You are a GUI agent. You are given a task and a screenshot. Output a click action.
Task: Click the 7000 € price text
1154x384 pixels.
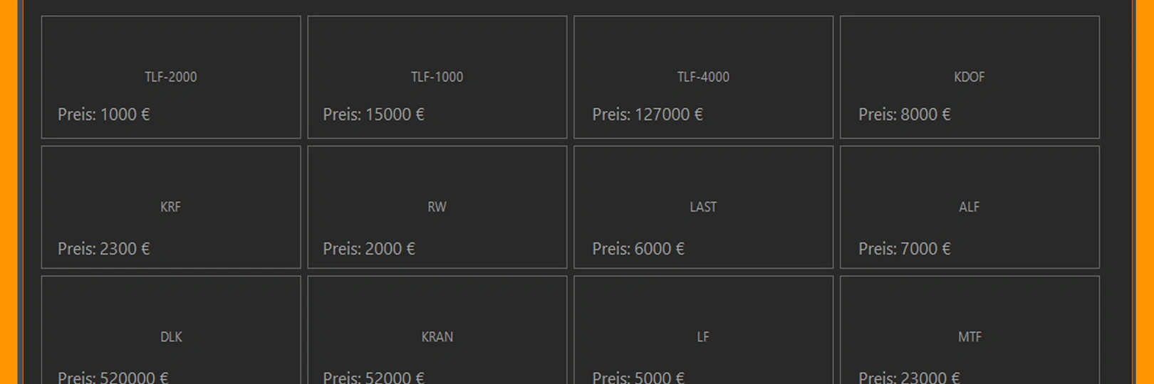tap(904, 249)
